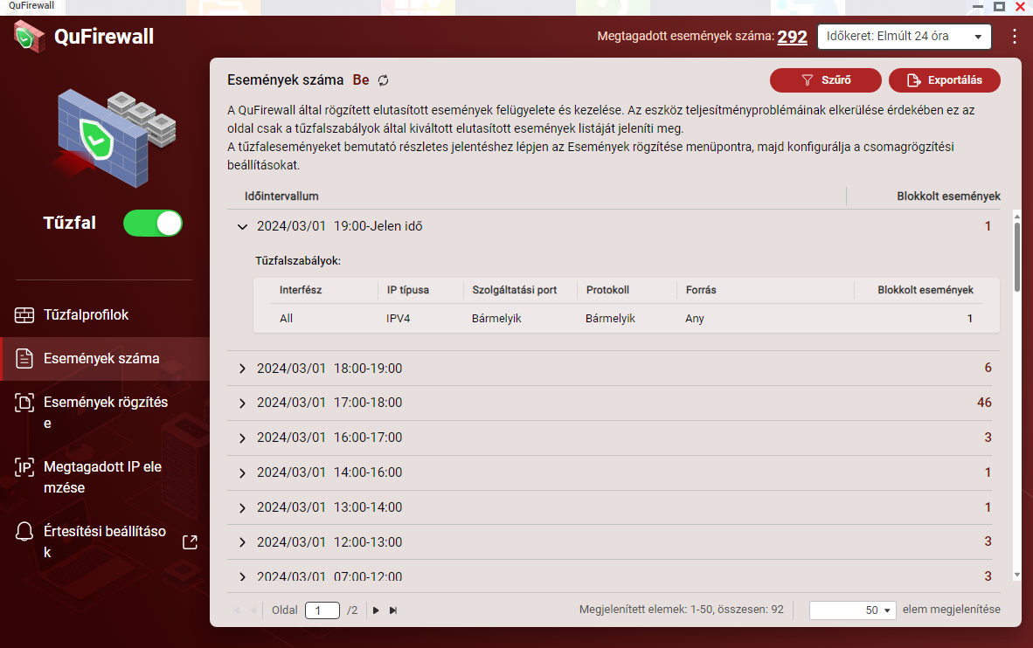This screenshot has height=648, width=1033.
Task: Expand the 17:00-18:00 row
Action: point(242,403)
